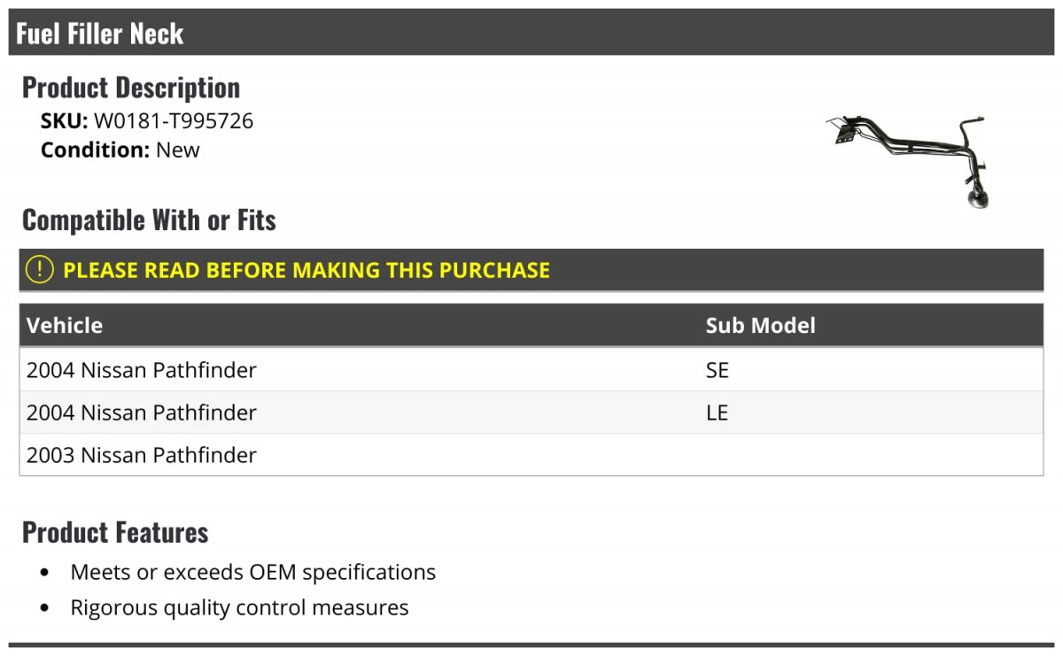Viewport: 1063px width, 656px height.
Task: Click the Rigorous quality control measures bullet
Action: (239, 607)
